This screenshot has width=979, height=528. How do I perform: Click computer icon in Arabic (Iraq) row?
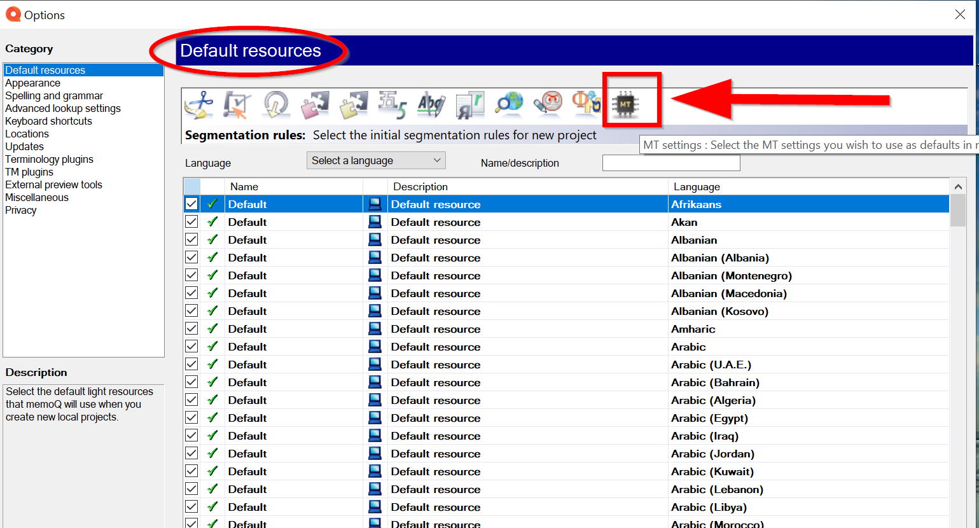point(375,436)
